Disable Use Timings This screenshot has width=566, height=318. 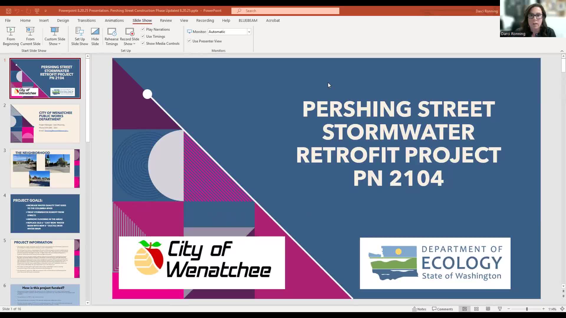(x=143, y=36)
